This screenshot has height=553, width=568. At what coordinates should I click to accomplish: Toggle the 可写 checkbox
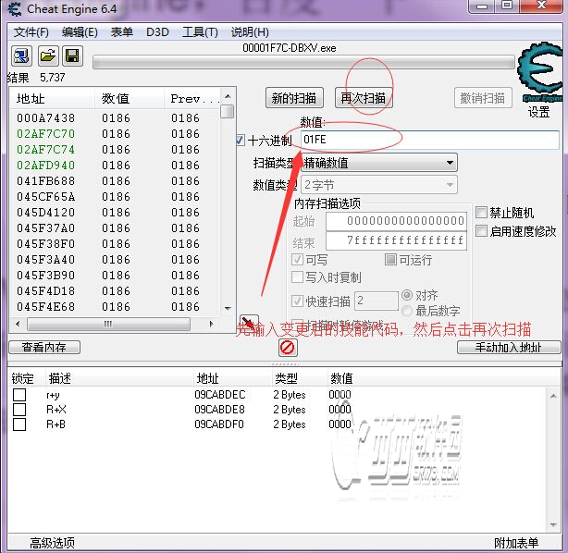click(297, 259)
